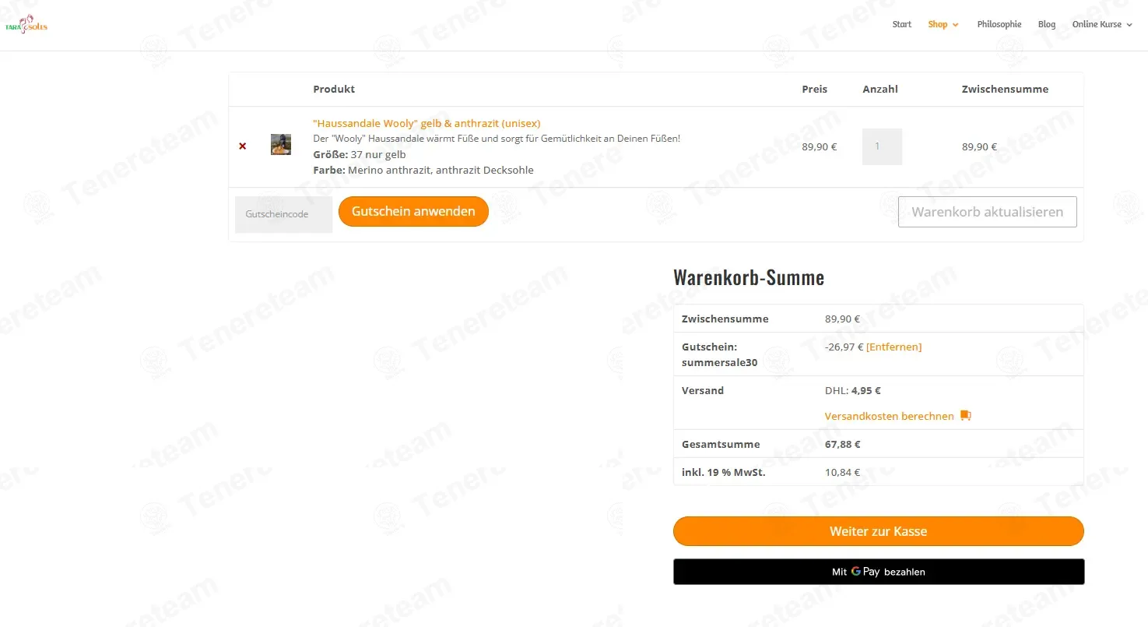Click the inkl. 19 % MwSt. label
The image size is (1148, 627).
724,472
